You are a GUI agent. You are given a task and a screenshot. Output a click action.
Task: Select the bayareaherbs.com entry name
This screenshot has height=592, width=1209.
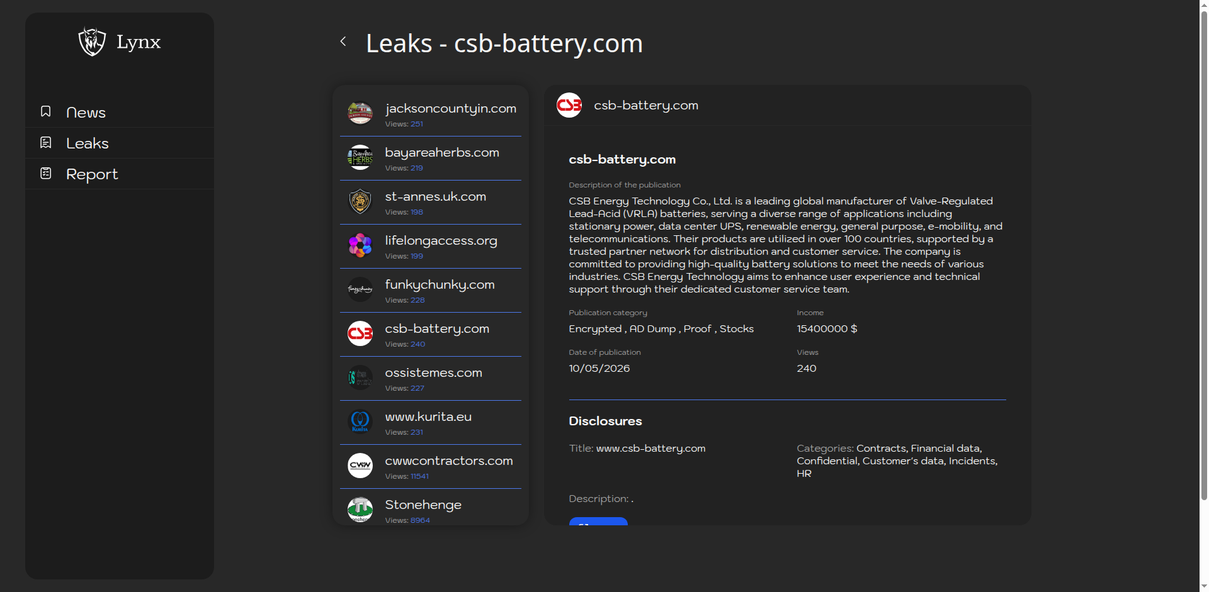(442, 153)
